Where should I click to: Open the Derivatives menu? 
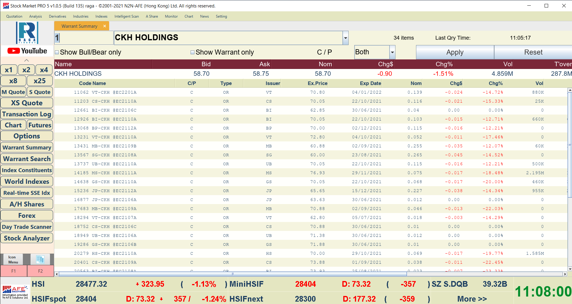(57, 16)
